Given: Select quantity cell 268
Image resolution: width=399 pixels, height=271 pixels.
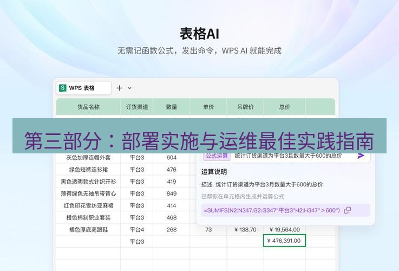Looking at the screenshot, I should pyautogui.click(x=171, y=230).
